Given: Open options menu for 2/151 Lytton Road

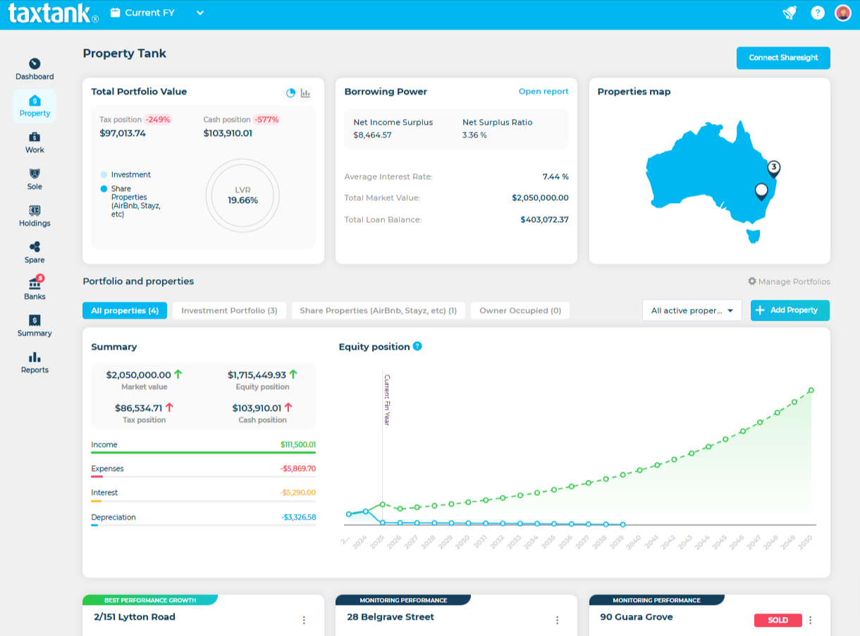Looking at the screenshot, I should point(304,620).
